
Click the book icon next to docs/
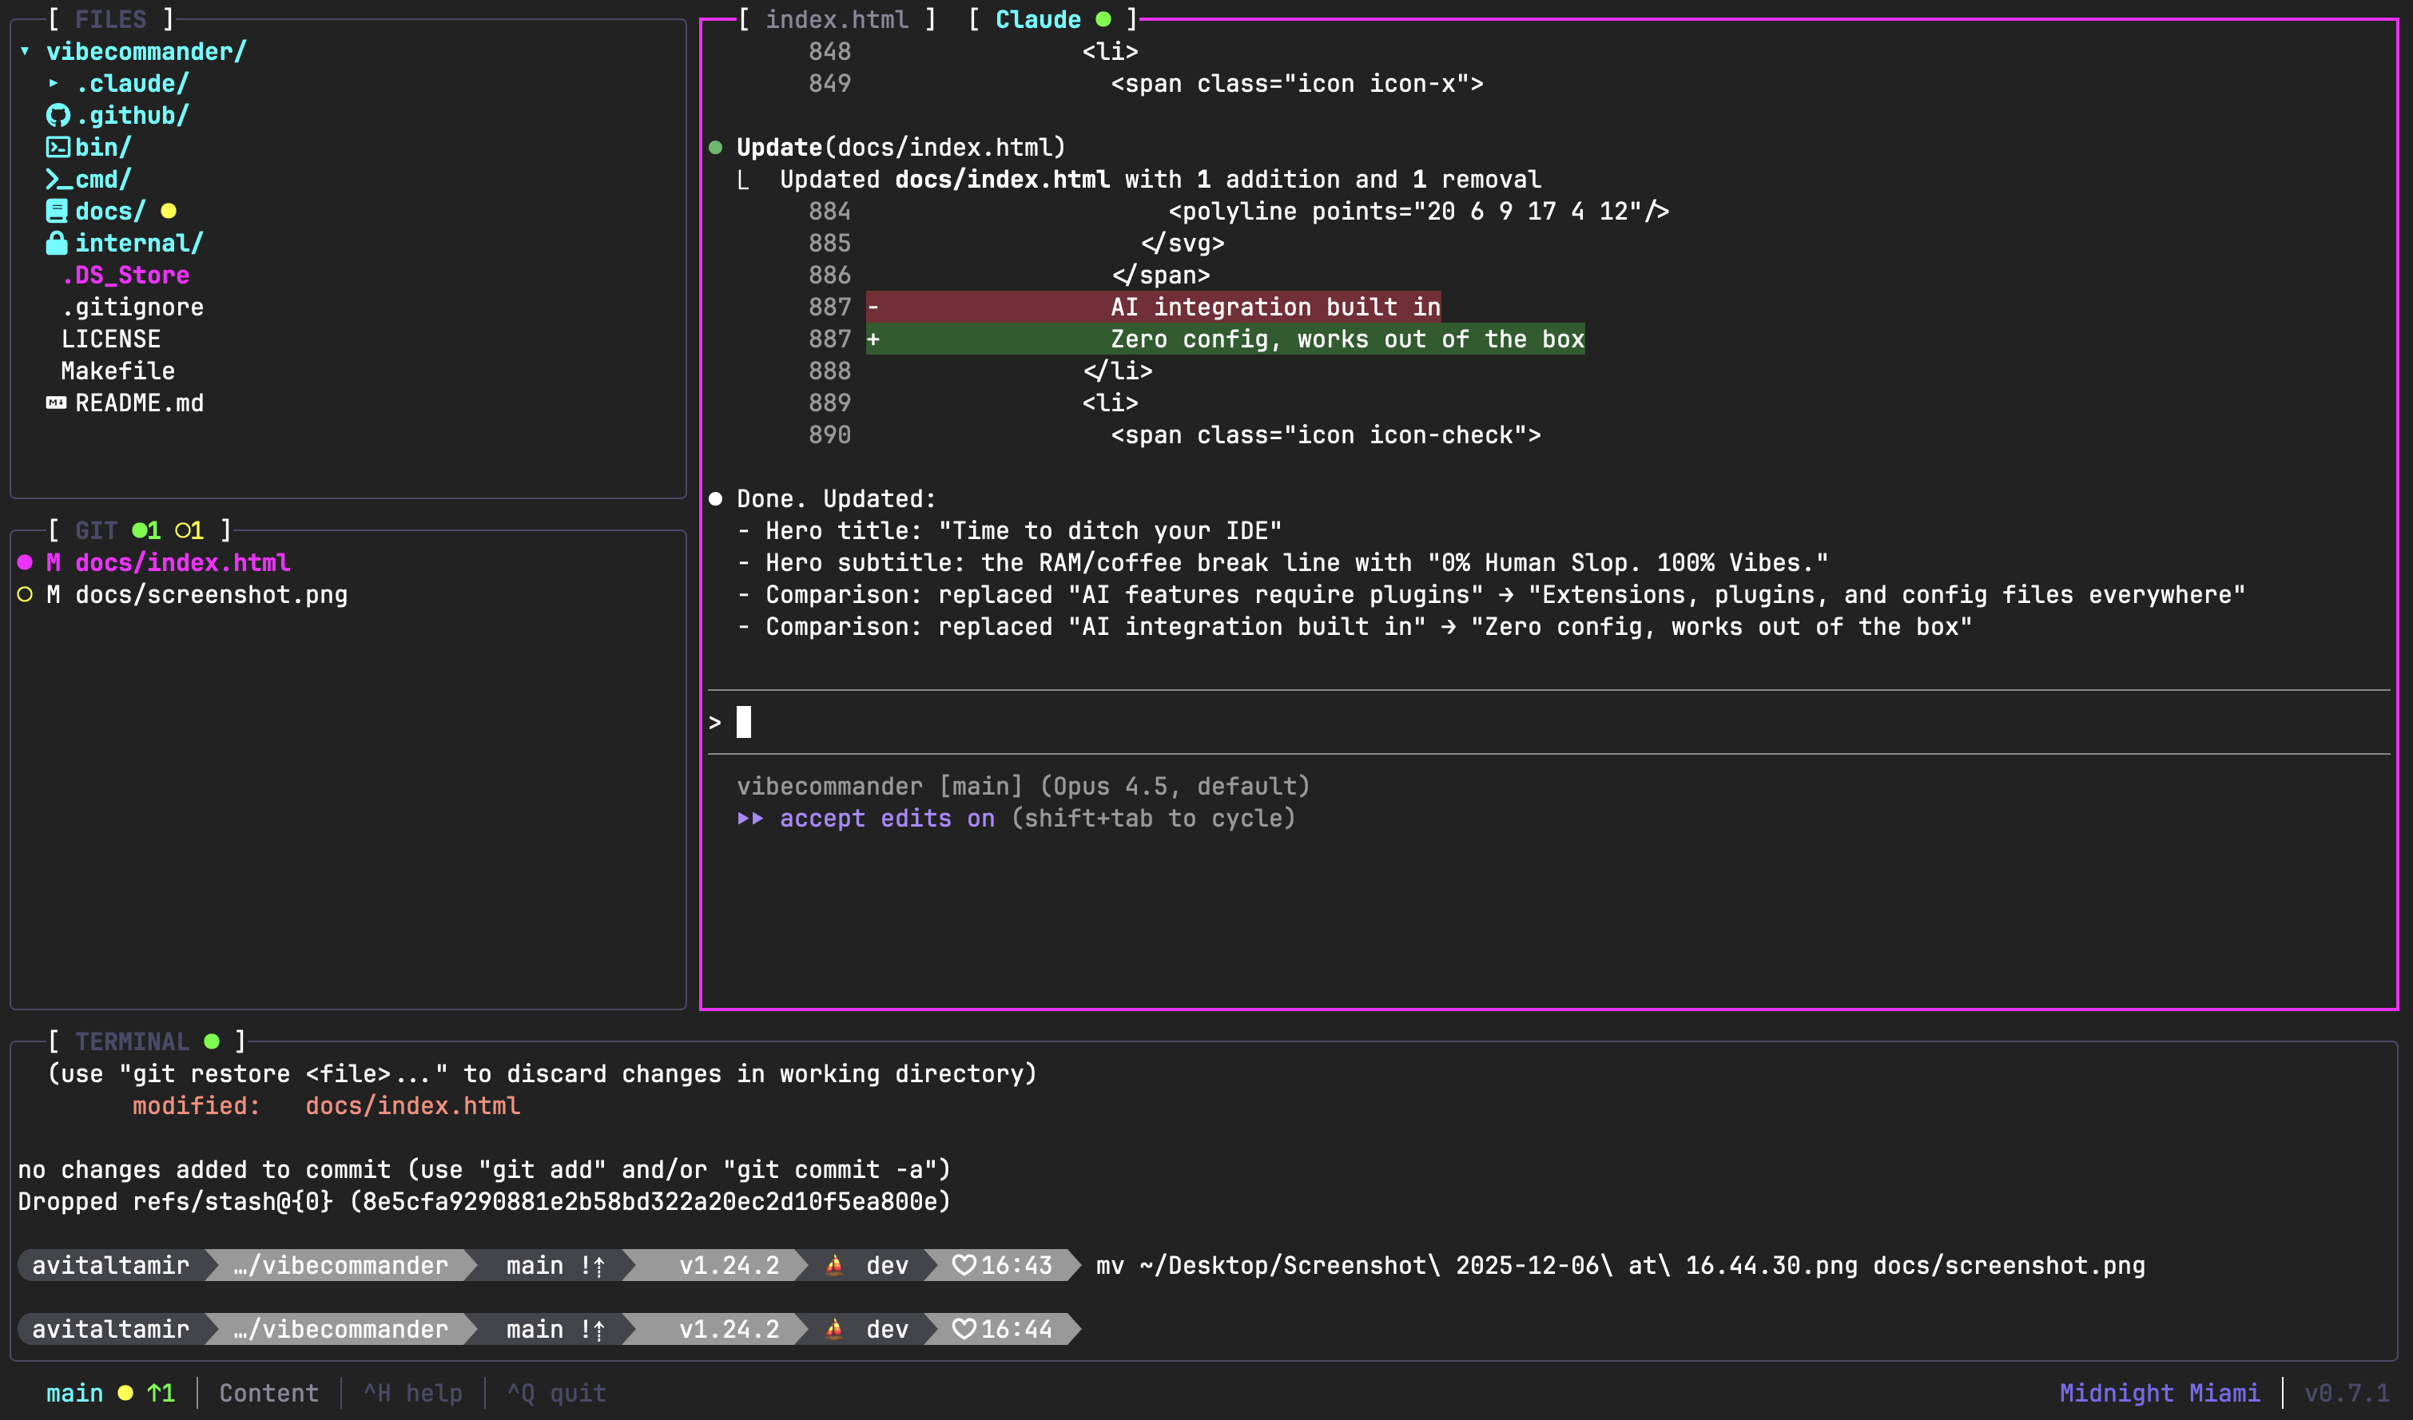click(x=58, y=212)
